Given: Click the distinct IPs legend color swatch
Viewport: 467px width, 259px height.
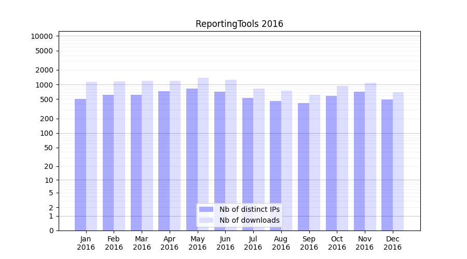Looking at the screenshot, I should (x=206, y=209).
